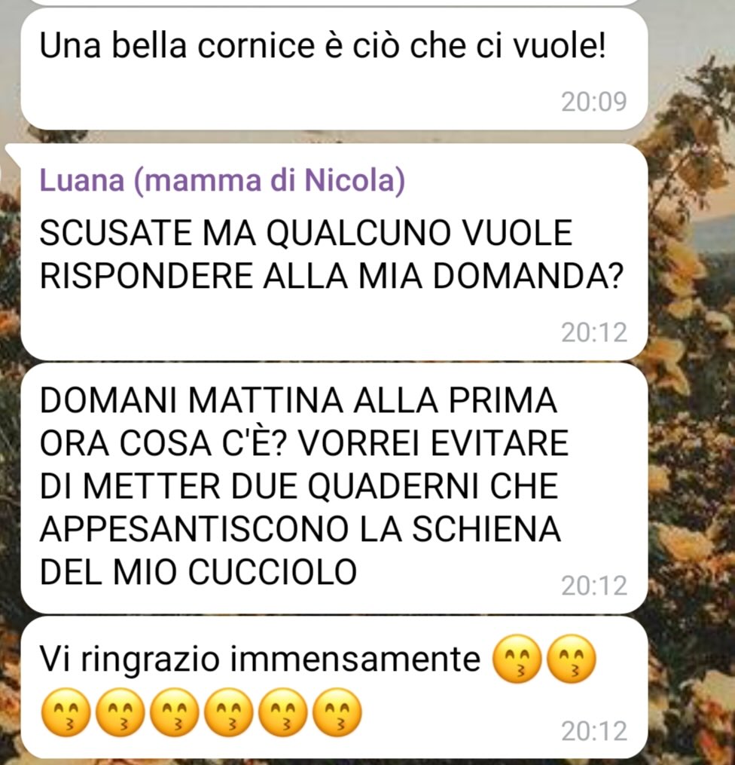This screenshot has width=735, height=765.
Task: Click the timestamp of the emoji message
Action: click(593, 731)
